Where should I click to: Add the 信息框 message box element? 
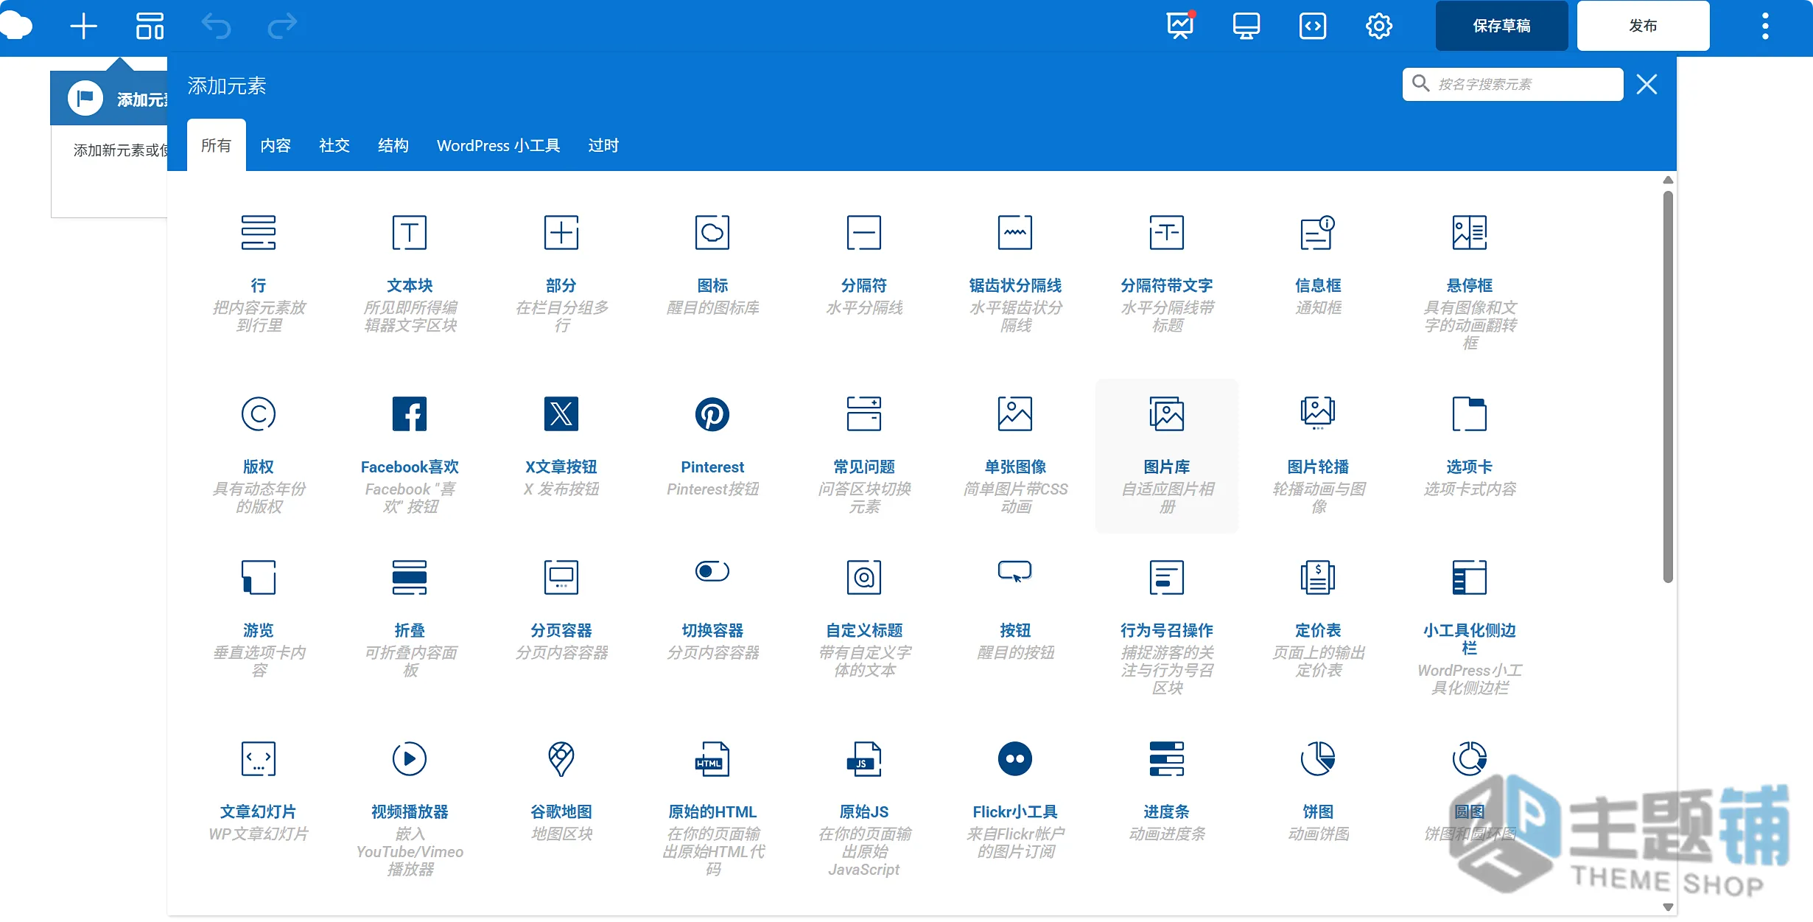(1318, 274)
